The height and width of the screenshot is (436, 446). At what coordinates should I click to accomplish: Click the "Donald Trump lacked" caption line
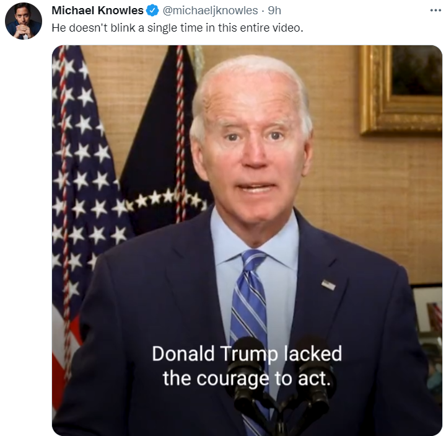pyautogui.click(x=247, y=354)
